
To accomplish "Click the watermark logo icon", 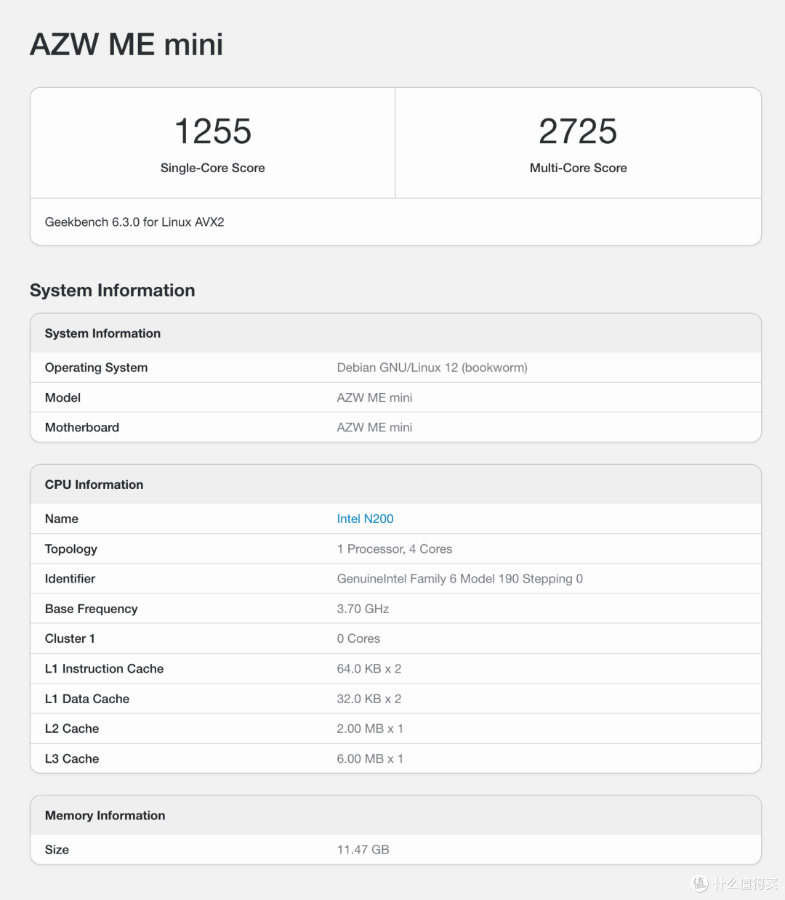I will tap(699, 883).
